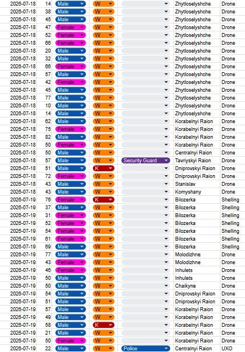Open the Male gender chip in the age 32 row
This screenshot has height=352, width=245.
point(70,59)
